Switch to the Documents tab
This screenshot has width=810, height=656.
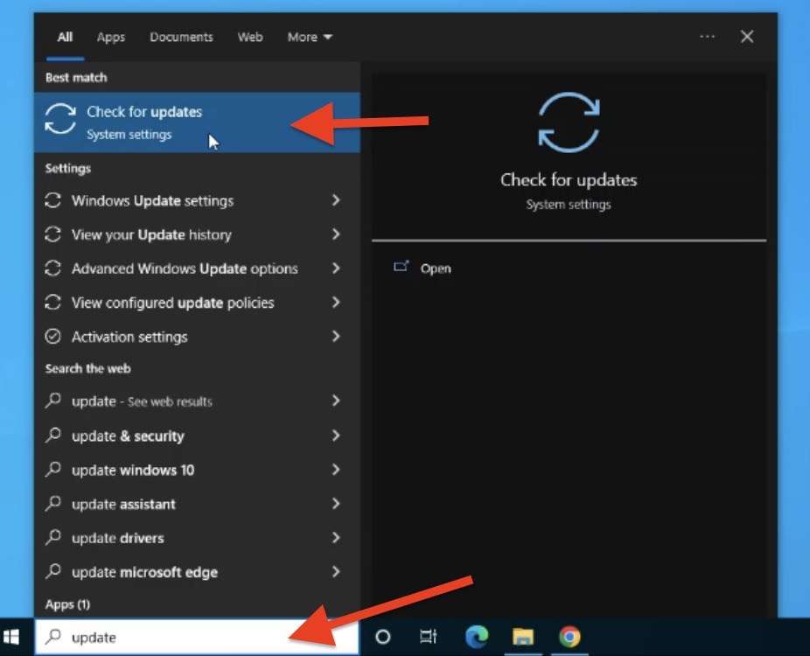coord(181,37)
